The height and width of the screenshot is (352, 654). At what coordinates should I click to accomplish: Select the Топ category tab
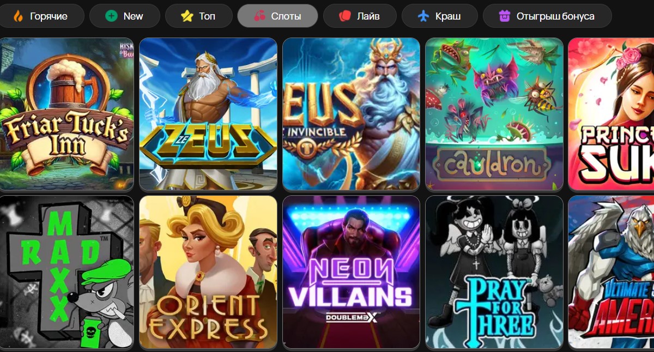click(198, 16)
